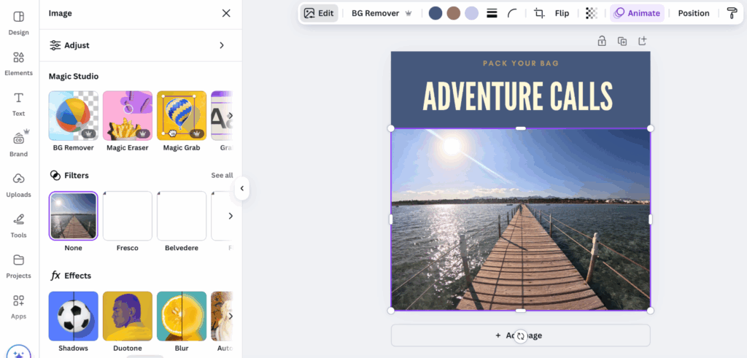
Task: Click the Add page button
Action: (x=521, y=335)
